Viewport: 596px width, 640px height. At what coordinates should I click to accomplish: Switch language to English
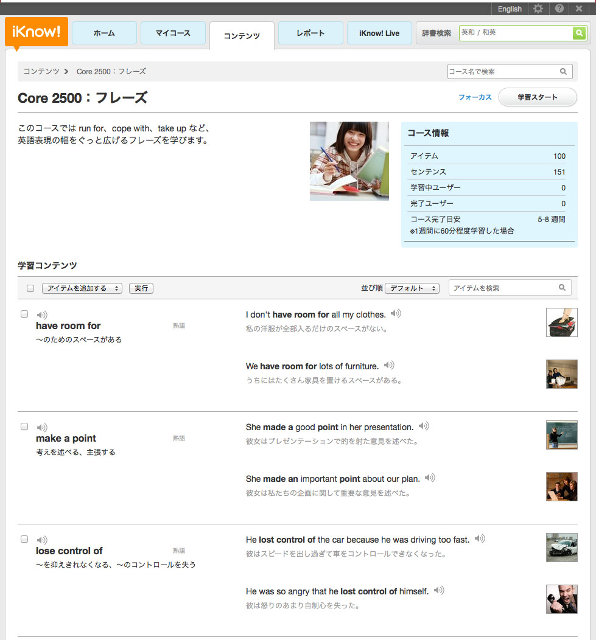click(x=510, y=9)
